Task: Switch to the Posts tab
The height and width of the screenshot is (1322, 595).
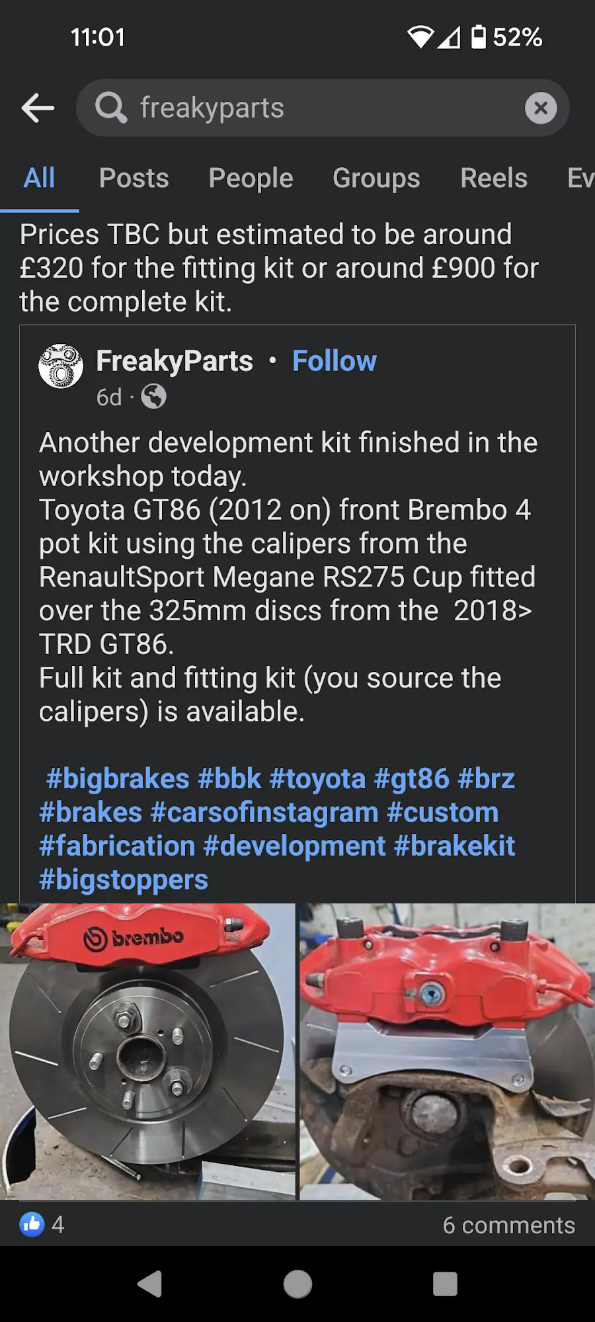Action: (134, 178)
